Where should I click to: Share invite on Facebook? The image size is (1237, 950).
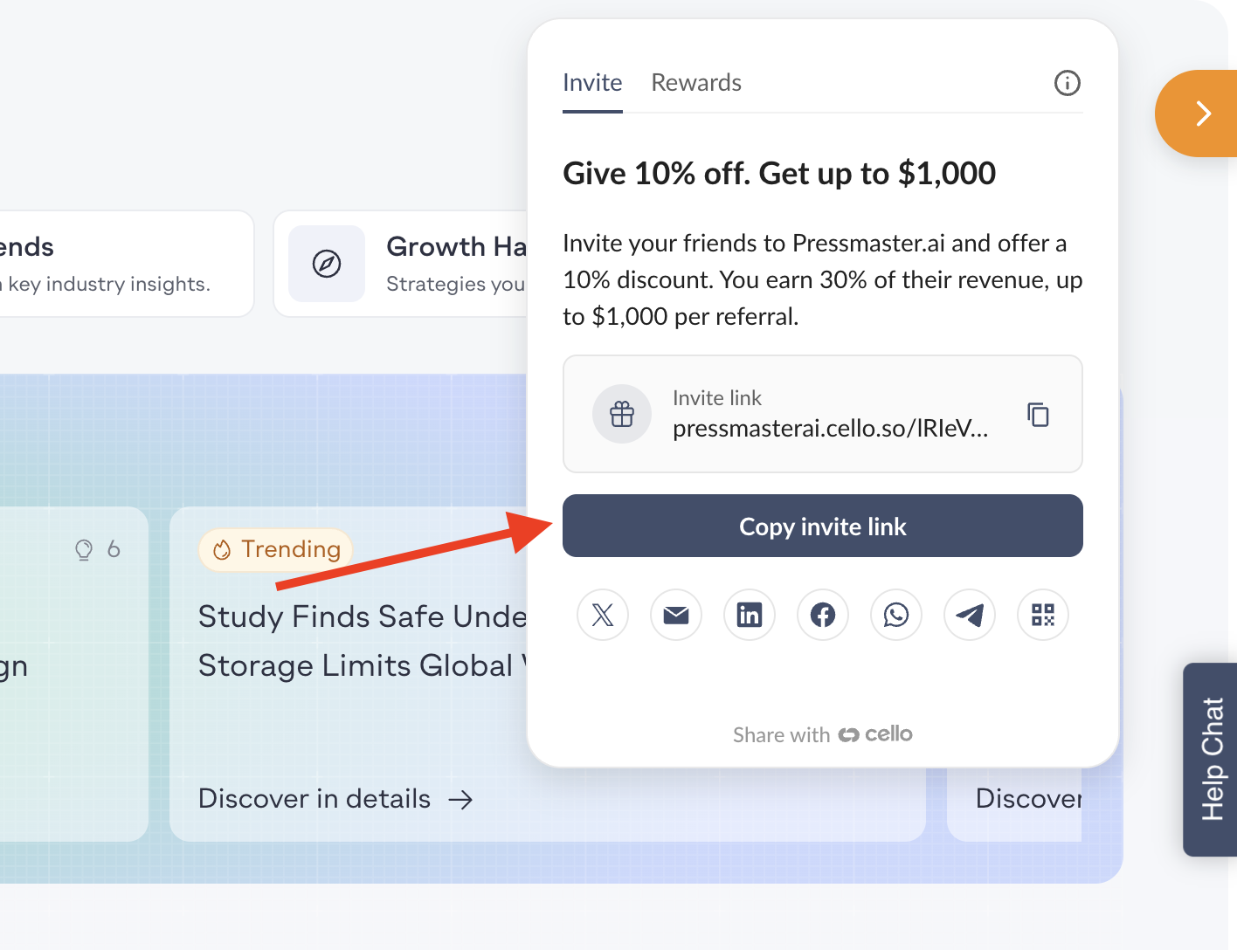pyautogui.click(x=823, y=615)
